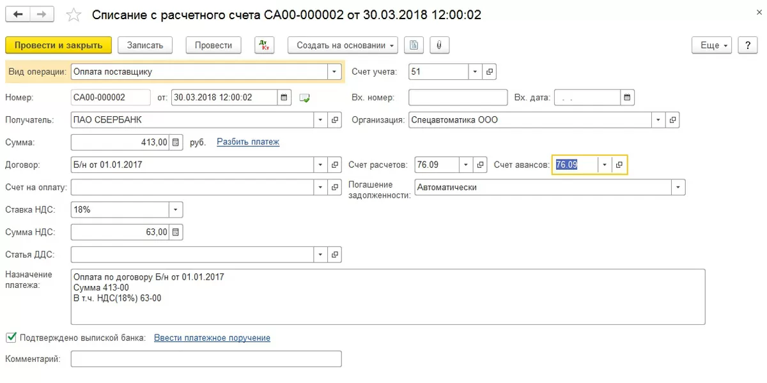This screenshot has height=383, width=767.
Task: Click the paperclip attachments icon
Action: pyautogui.click(x=439, y=45)
